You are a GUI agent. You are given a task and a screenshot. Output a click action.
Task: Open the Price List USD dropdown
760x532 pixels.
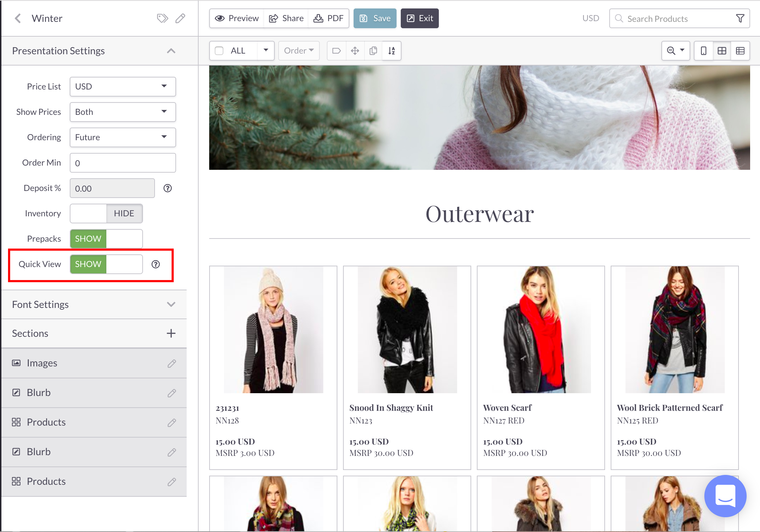[123, 87]
